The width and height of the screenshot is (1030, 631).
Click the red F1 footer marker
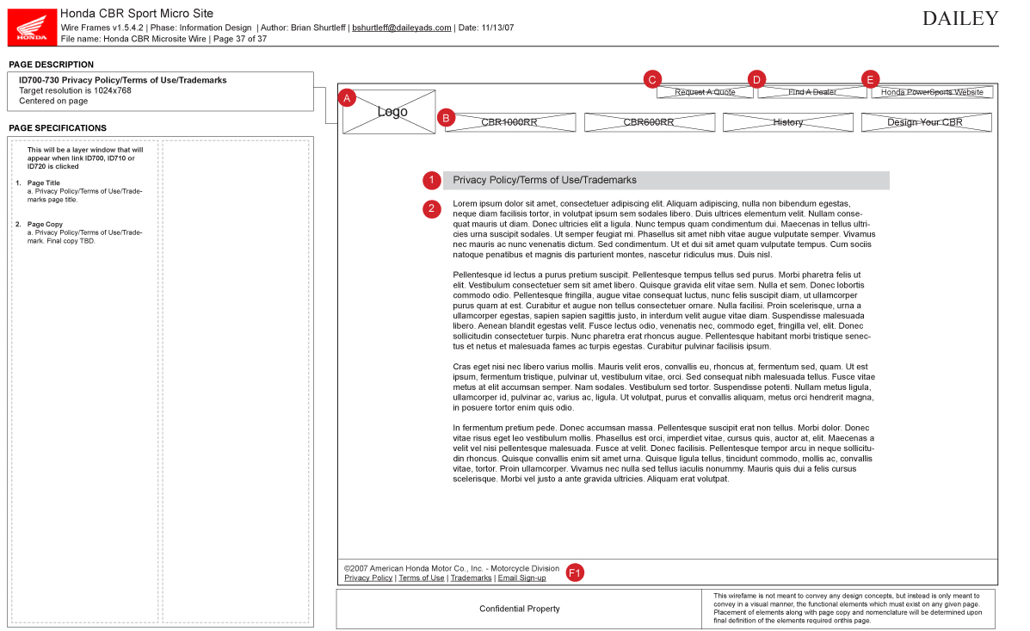coord(574,572)
